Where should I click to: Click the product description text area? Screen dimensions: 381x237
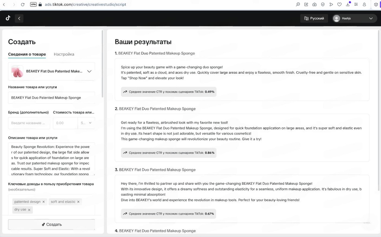click(x=51, y=159)
